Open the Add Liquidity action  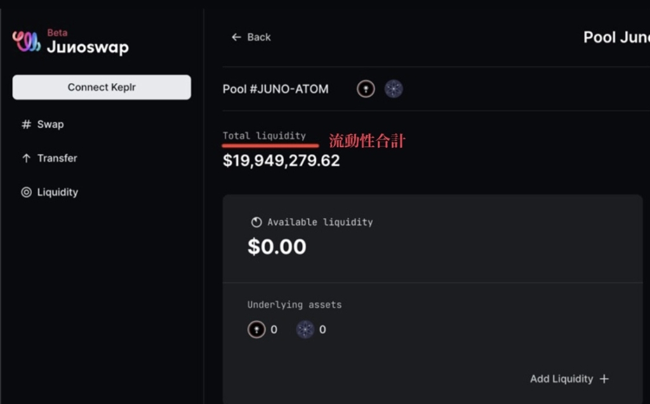569,379
